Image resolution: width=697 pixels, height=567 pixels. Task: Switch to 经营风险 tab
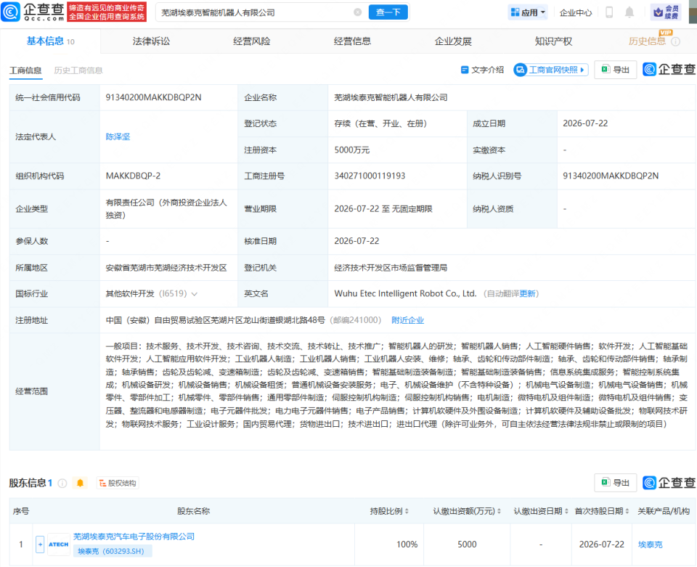coord(252,41)
